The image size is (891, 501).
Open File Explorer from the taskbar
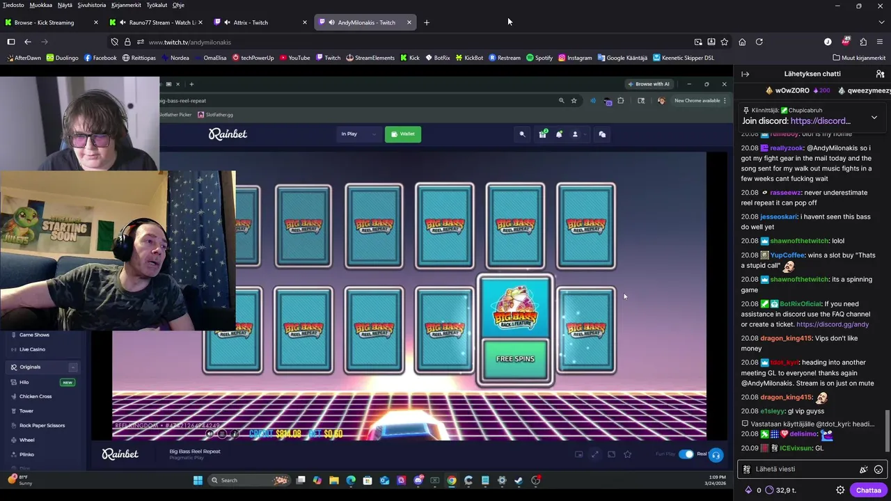(x=333, y=480)
